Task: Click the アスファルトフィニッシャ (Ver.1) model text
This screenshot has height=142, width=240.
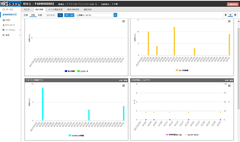Action: [82, 4]
